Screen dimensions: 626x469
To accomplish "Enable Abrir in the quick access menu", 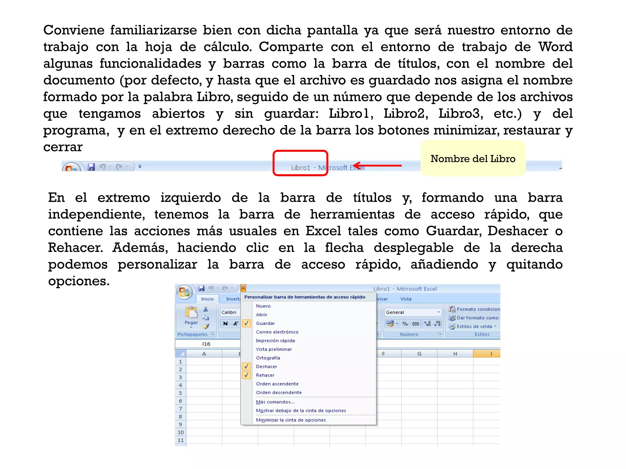I will 308,314.
